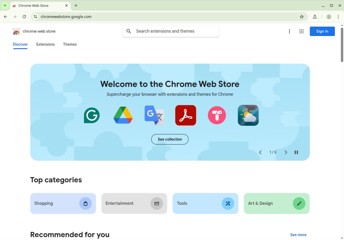Sign in to the Chrome Web Store
The height and width of the screenshot is (240, 344).
click(x=322, y=31)
